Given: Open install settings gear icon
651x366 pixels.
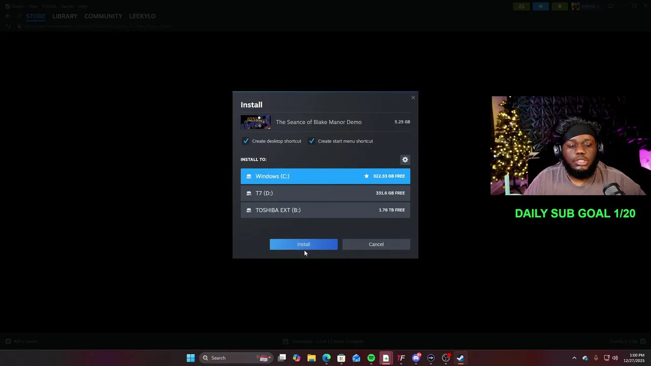Looking at the screenshot, I should [x=405, y=160].
